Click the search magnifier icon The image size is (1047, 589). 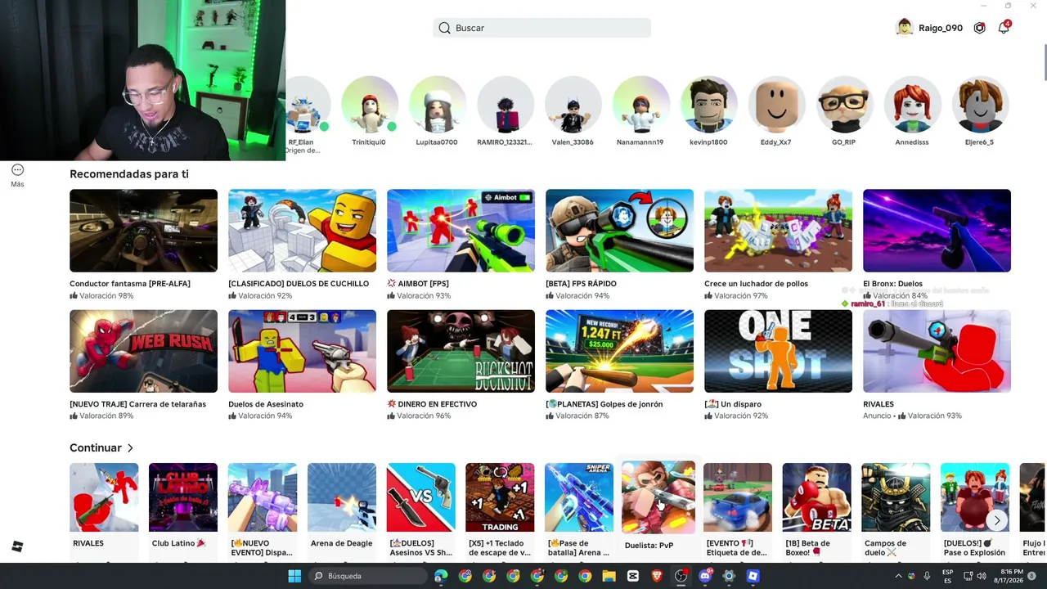[444, 28]
